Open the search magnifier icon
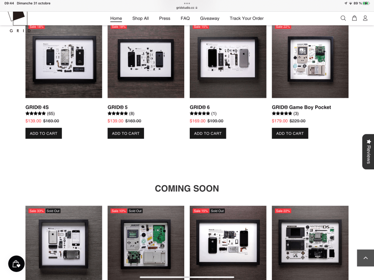The width and height of the screenshot is (374, 280). coord(343,18)
